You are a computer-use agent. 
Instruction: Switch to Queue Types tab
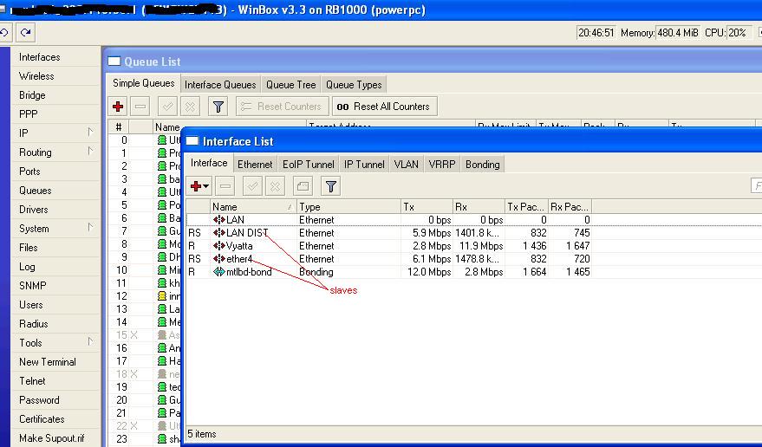(x=354, y=85)
